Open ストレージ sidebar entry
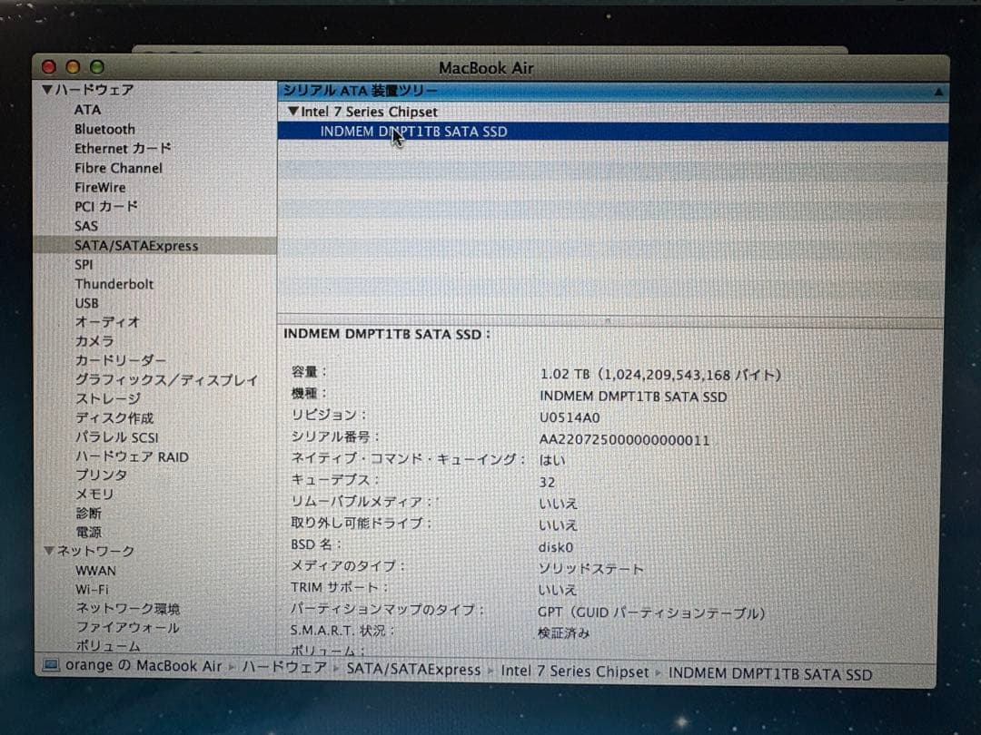This screenshot has width=981, height=735. (x=108, y=398)
